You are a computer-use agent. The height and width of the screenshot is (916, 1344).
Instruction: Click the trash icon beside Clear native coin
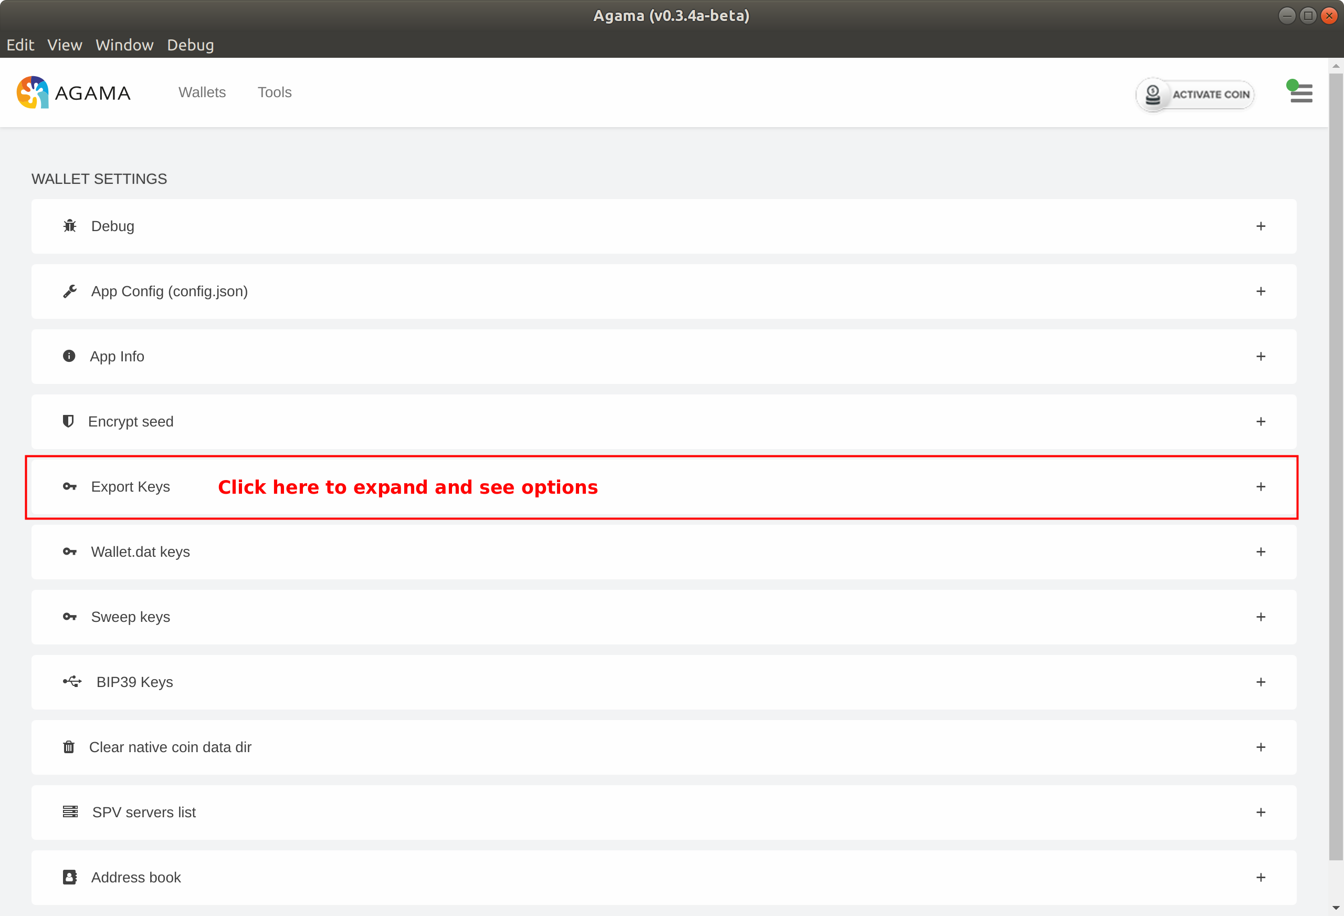[x=69, y=747]
